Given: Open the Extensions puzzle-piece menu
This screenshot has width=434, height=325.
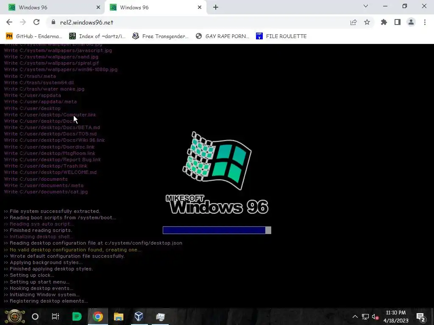Looking at the screenshot, I should pyautogui.click(x=384, y=22).
